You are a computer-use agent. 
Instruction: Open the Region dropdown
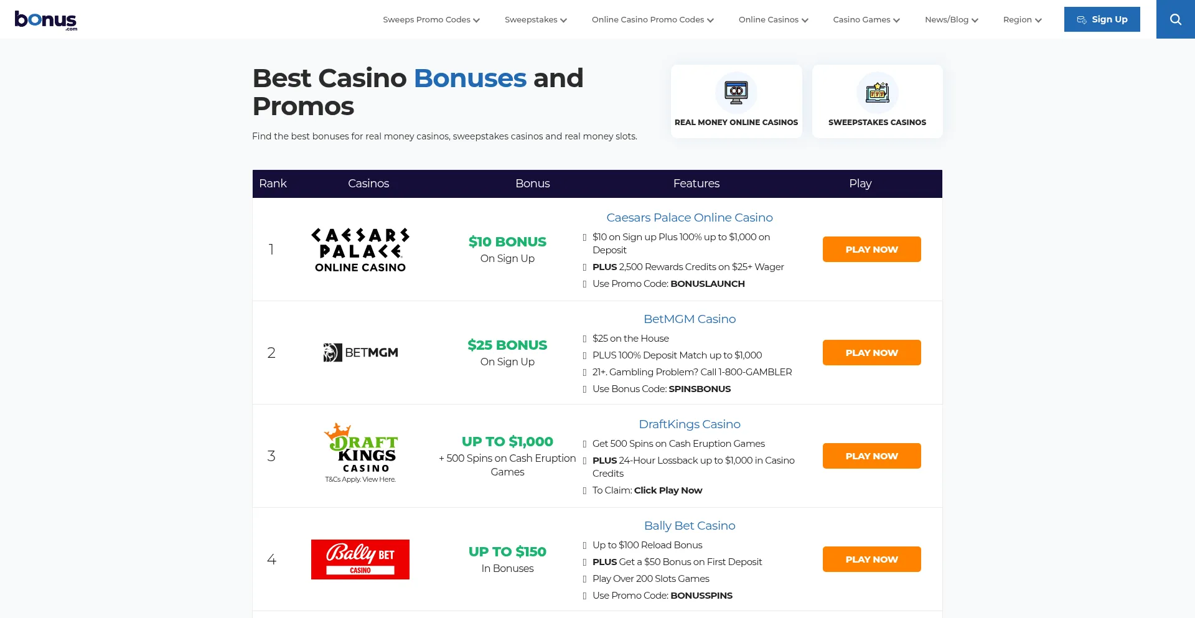(1022, 20)
